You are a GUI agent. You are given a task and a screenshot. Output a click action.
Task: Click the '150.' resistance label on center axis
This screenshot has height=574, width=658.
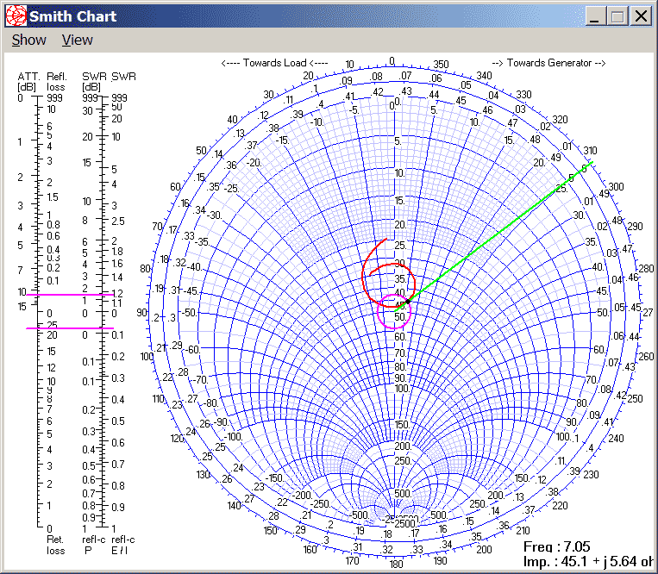(x=403, y=424)
